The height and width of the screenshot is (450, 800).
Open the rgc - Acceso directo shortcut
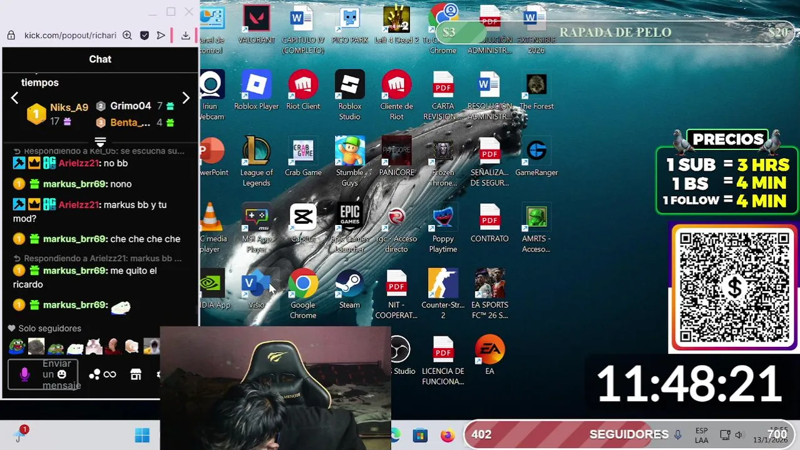pyautogui.click(x=396, y=229)
